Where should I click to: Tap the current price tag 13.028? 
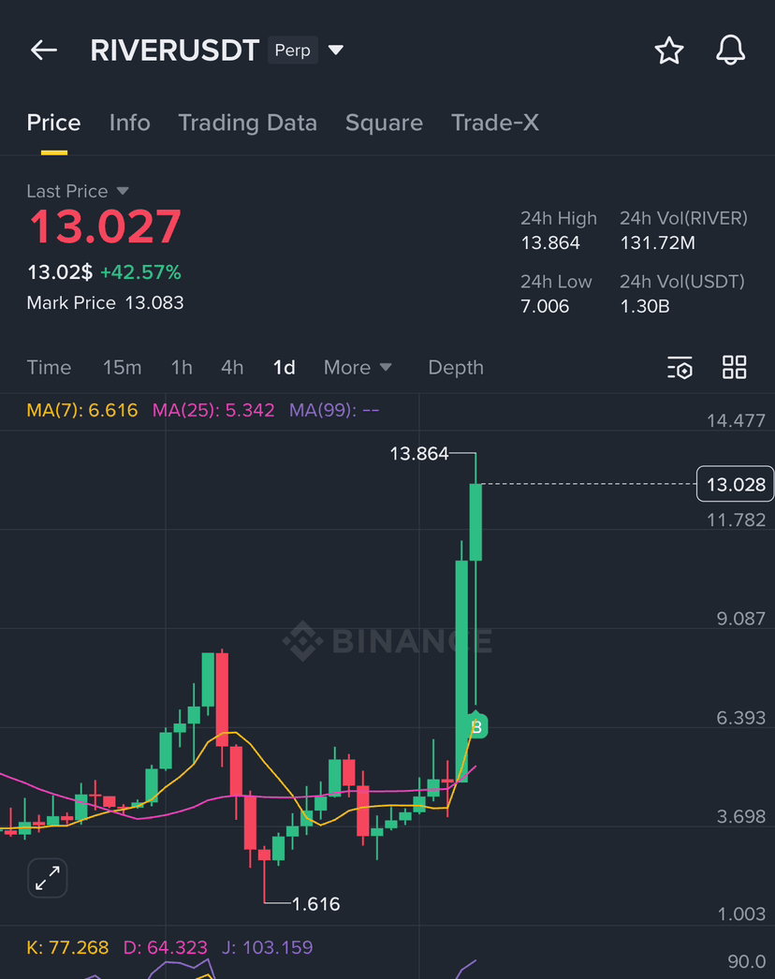tap(735, 484)
